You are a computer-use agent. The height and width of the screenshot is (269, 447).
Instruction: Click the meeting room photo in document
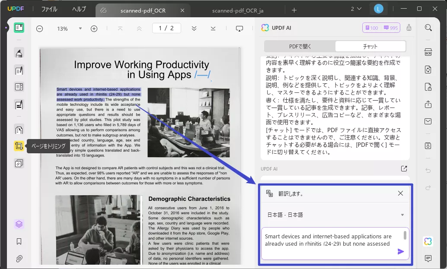coord(188,122)
